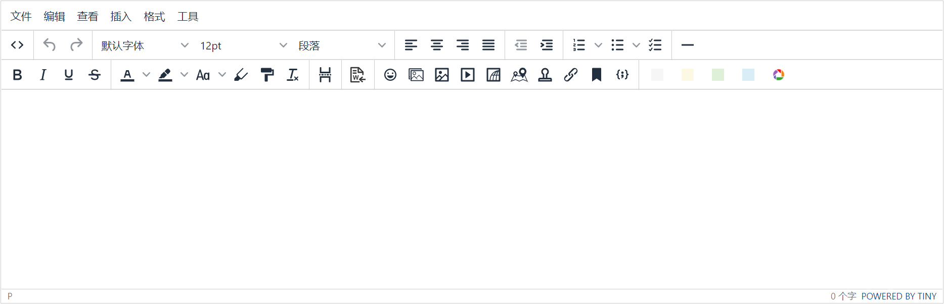The image size is (944, 304).
Task: Click the POWERED BY TINY link
Action: [898, 296]
